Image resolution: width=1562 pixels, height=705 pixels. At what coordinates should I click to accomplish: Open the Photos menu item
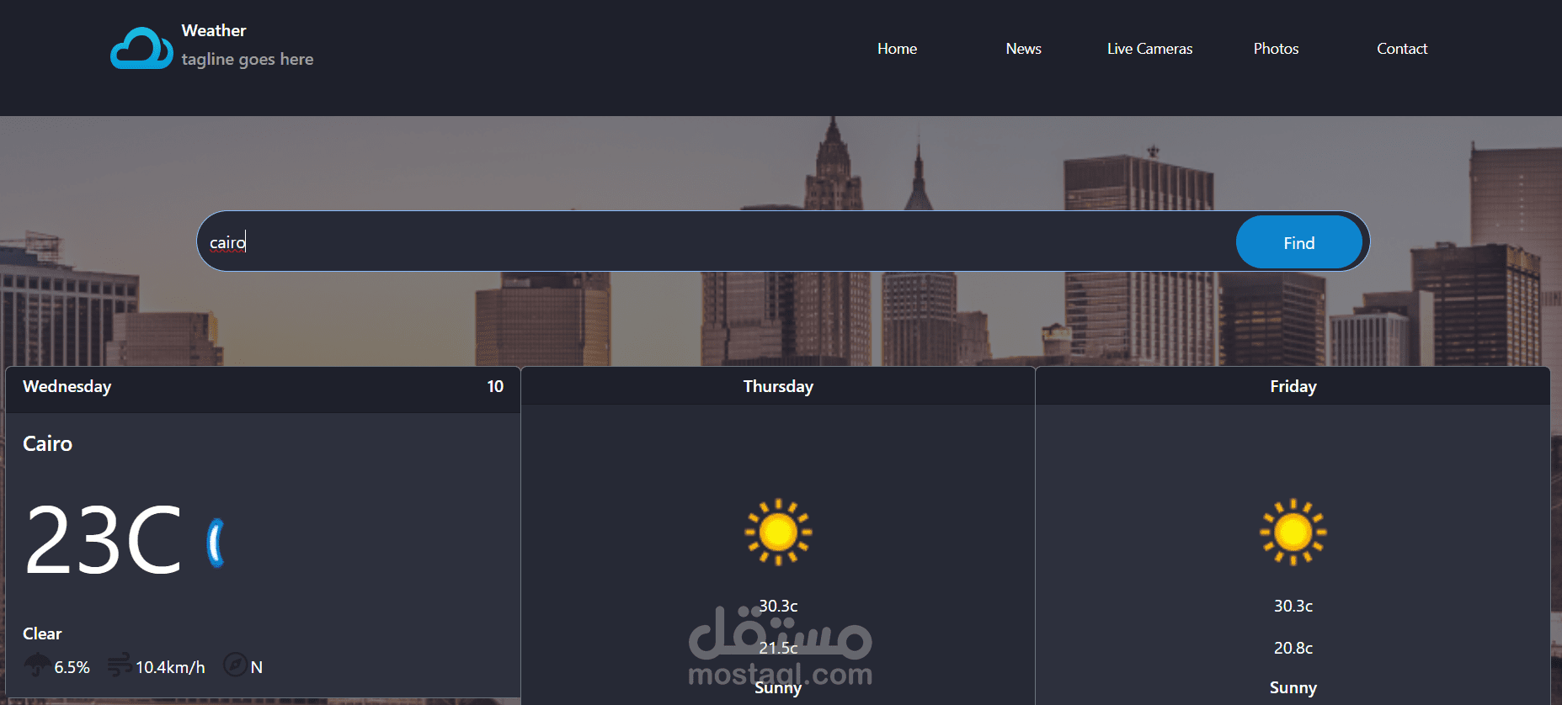[x=1276, y=49]
